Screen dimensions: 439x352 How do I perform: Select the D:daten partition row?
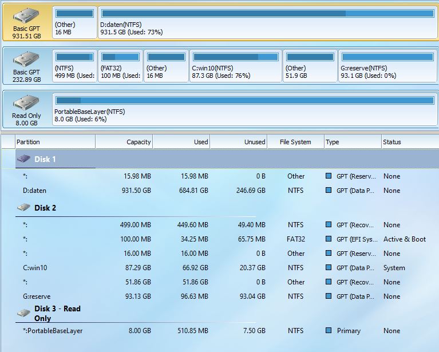227,191
